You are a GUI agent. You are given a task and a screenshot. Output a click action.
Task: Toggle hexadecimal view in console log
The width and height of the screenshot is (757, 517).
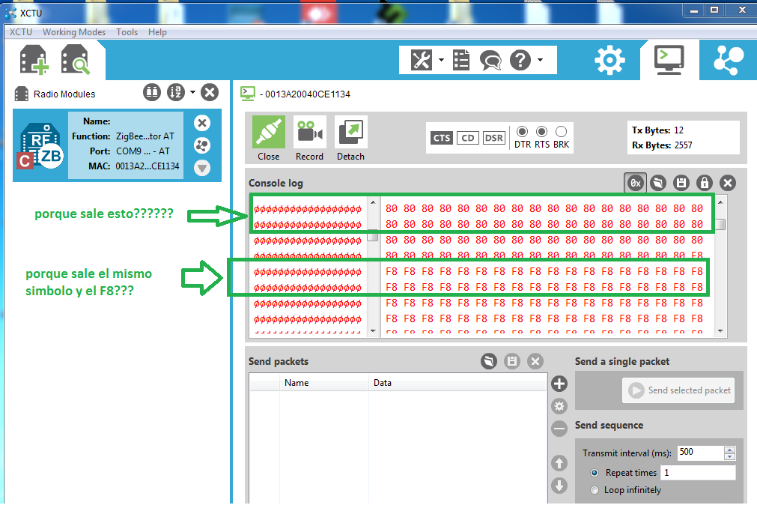coord(636,183)
